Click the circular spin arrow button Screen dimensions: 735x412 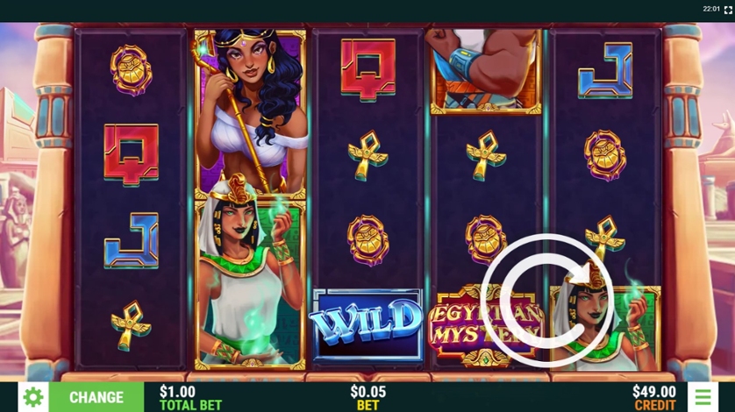coord(546,301)
